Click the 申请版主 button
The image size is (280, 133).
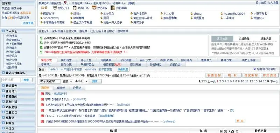123,69
